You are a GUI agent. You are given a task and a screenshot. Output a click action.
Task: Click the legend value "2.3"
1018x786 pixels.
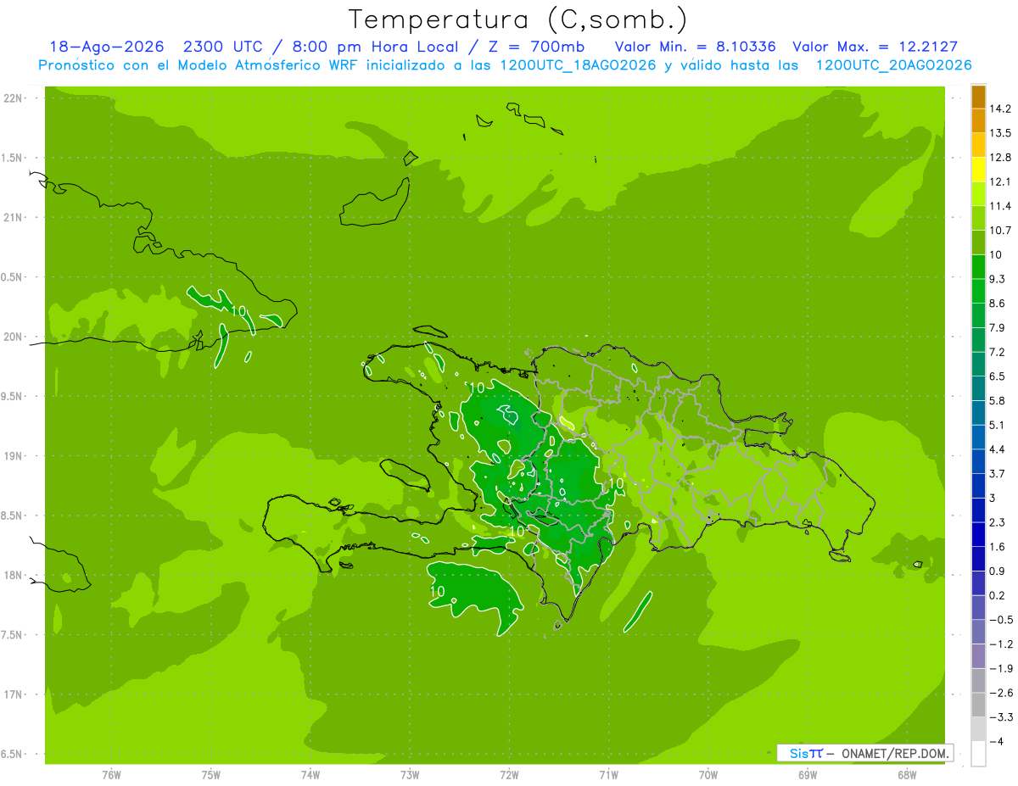click(x=997, y=522)
